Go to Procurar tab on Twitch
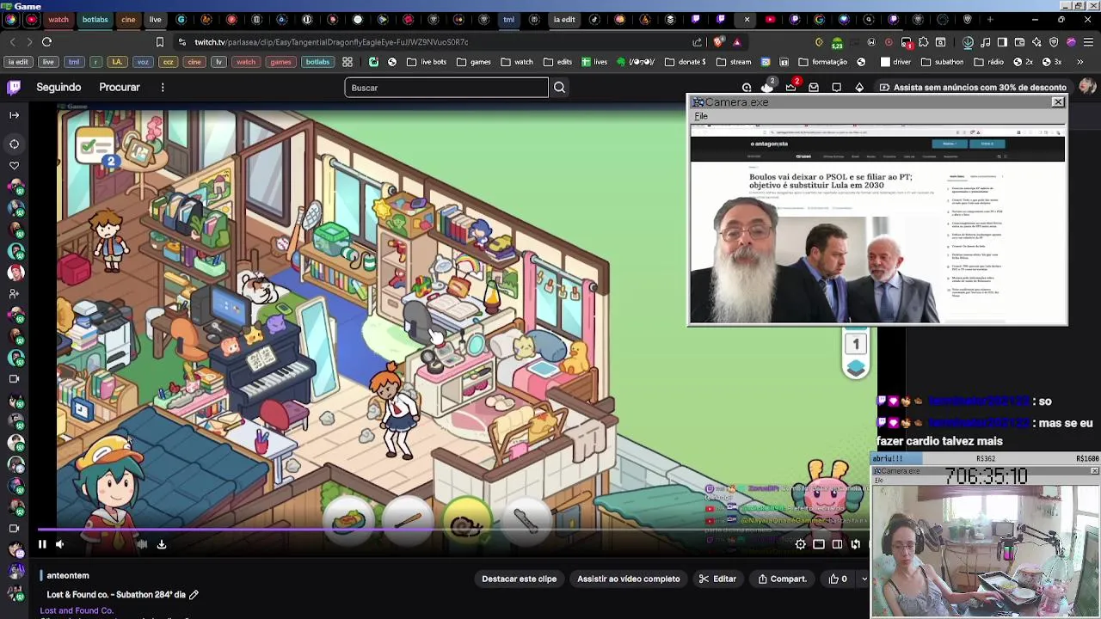The width and height of the screenshot is (1101, 619). point(120,87)
